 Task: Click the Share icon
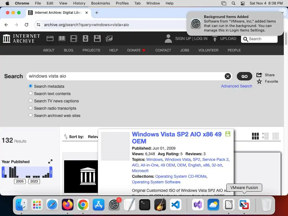click(x=259, y=75)
